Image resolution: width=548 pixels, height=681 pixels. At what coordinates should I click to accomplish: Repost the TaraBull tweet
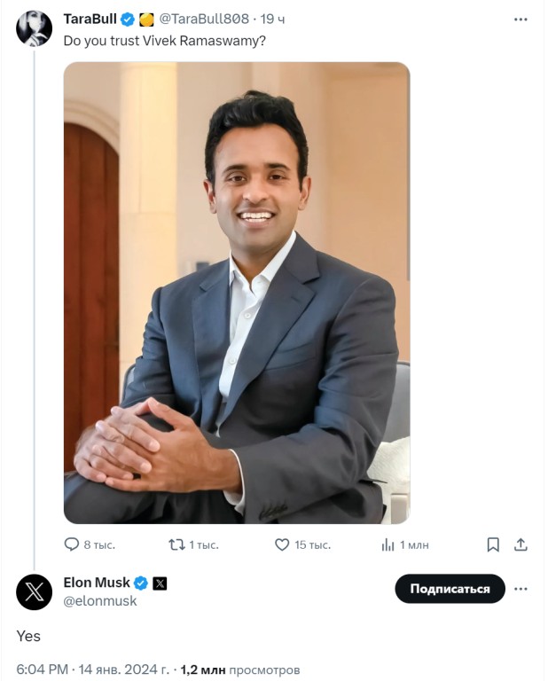tap(176, 544)
